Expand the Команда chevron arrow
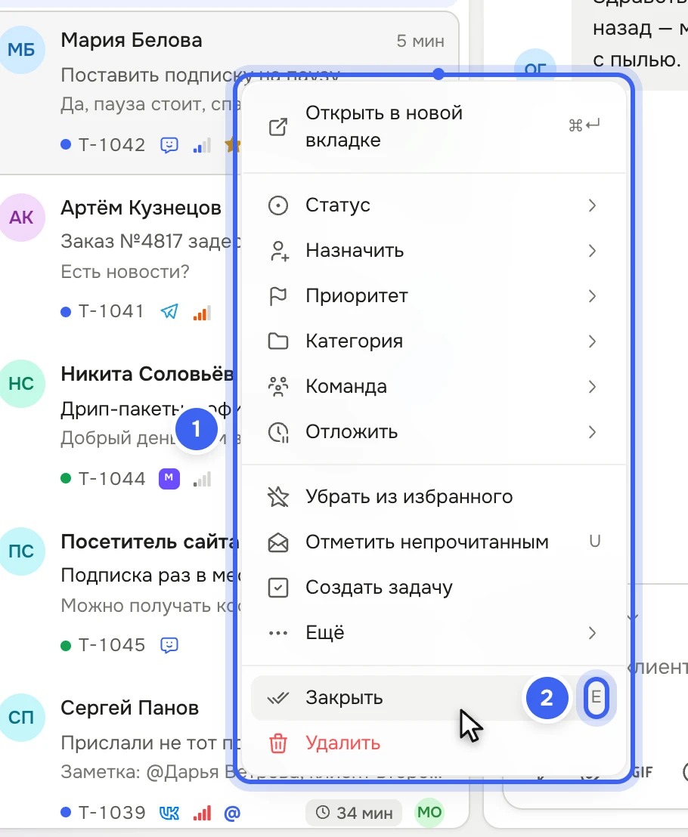The height and width of the screenshot is (837, 688). click(x=592, y=387)
